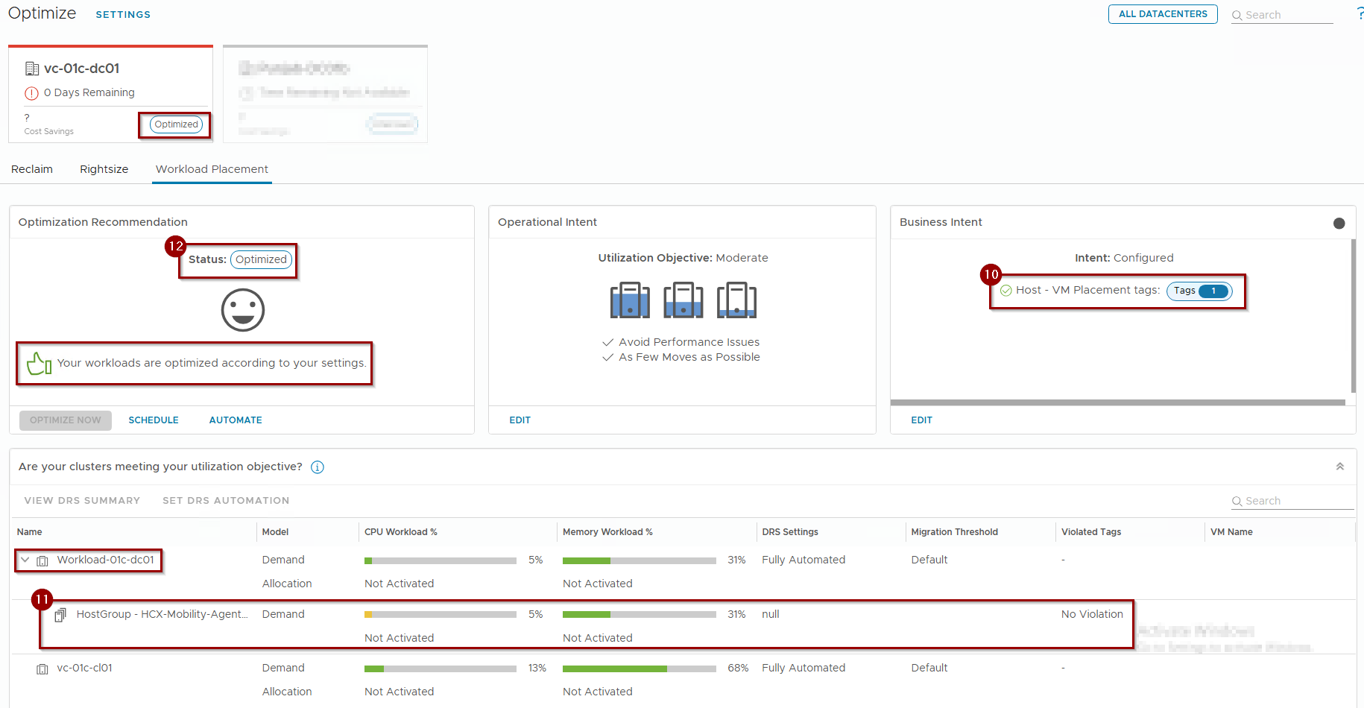Click the cluster table Search field
1364x708 pixels.
1297,501
